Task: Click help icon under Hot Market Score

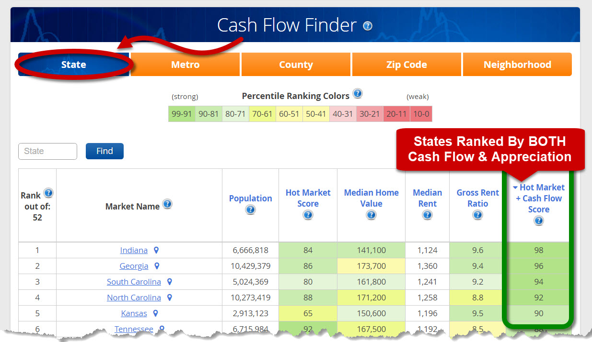Action: point(308,215)
